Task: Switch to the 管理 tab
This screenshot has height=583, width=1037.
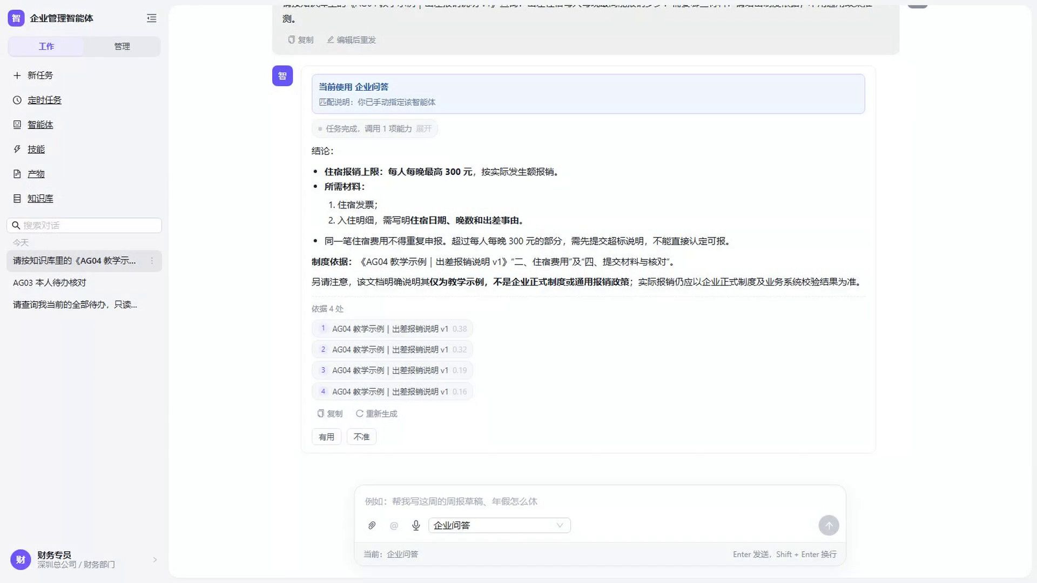Action: [x=122, y=46]
